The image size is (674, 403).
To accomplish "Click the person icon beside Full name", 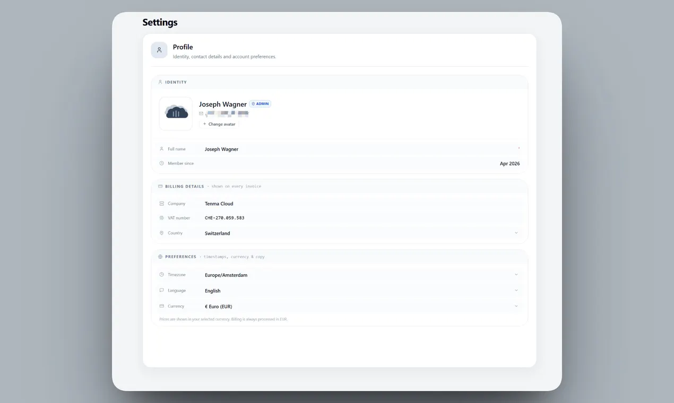I will coord(162,149).
